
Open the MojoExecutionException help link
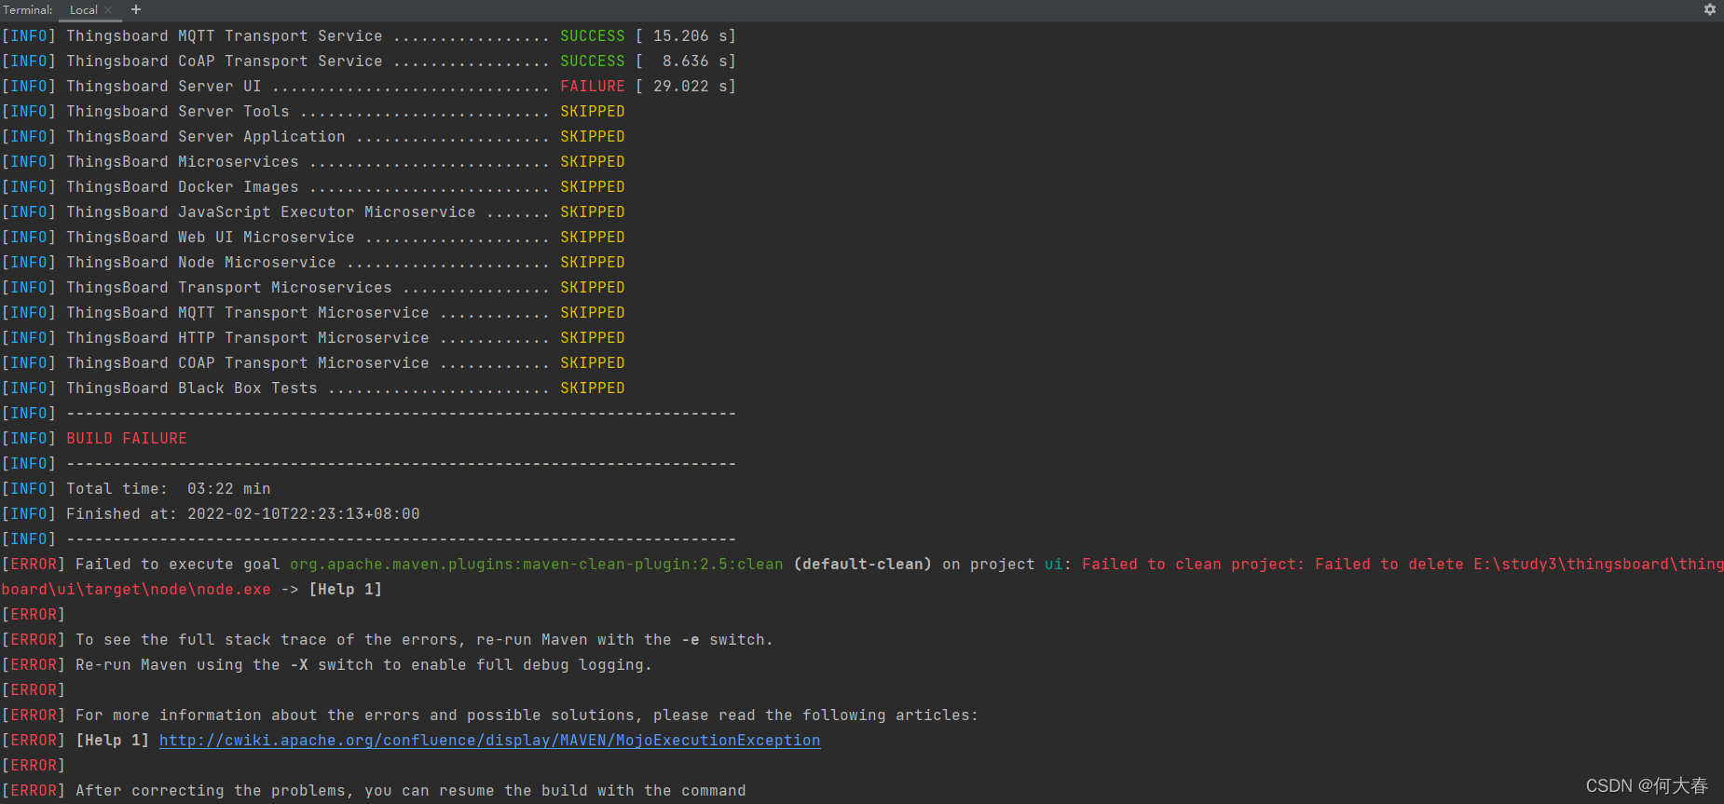(489, 741)
